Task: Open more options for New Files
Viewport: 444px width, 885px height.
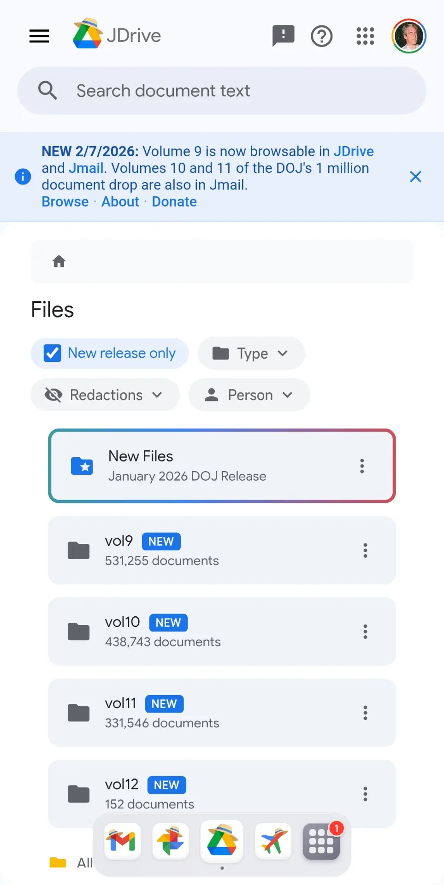Action: click(x=362, y=466)
